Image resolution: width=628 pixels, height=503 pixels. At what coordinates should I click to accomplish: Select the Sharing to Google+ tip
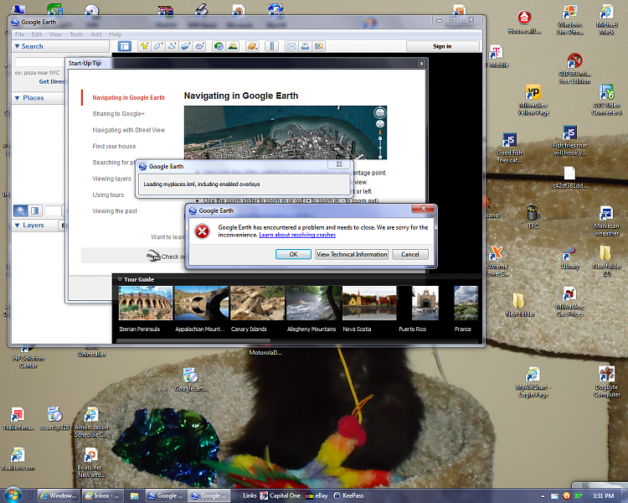click(x=119, y=114)
